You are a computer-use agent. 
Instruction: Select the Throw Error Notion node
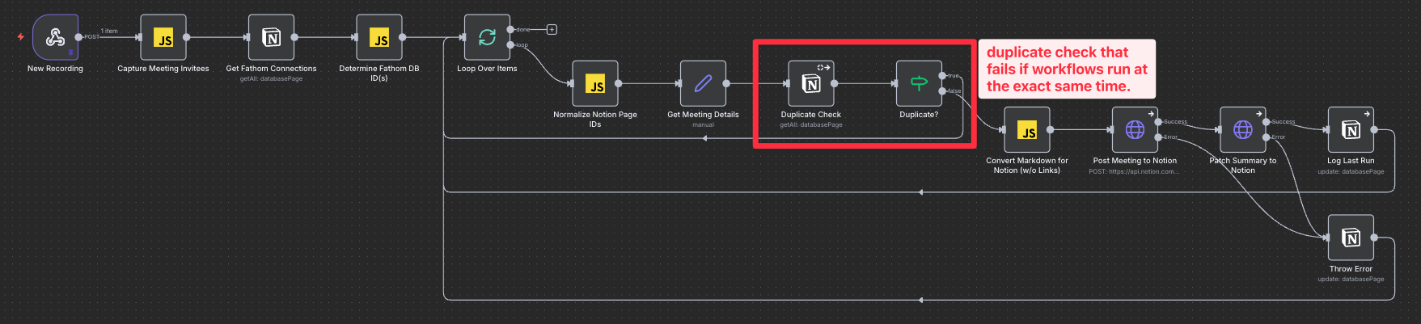click(1351, 238)
